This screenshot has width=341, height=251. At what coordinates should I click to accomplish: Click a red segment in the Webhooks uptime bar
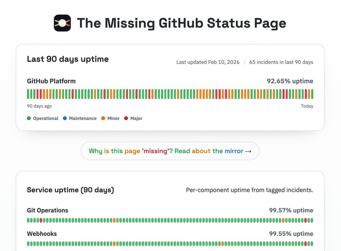tap(305, 243)
